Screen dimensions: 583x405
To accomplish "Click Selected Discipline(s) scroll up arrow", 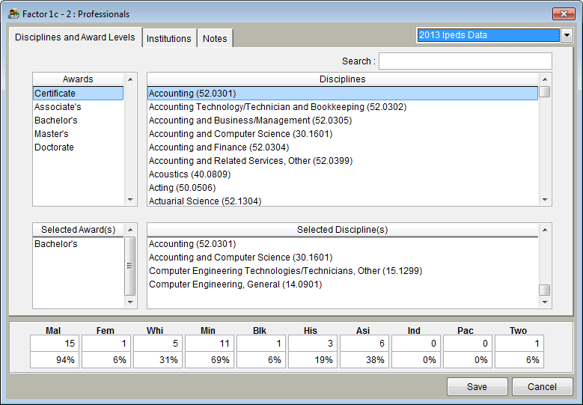I will coord(545,230).
